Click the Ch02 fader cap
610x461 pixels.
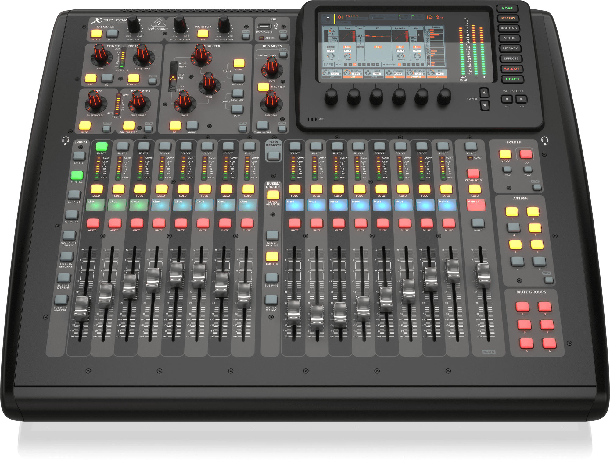pos(106,296)
